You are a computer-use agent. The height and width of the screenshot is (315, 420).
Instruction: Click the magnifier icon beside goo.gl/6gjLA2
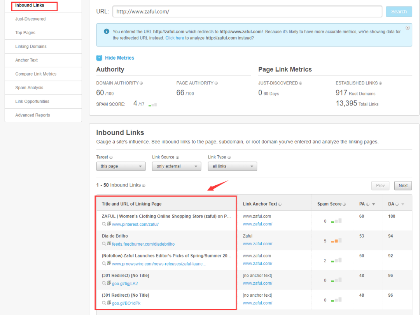[104, 283]
